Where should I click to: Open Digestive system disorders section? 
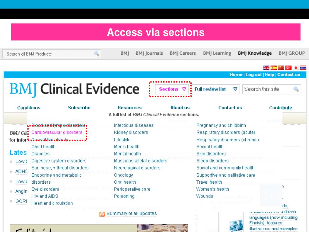(x=59, y=161)
